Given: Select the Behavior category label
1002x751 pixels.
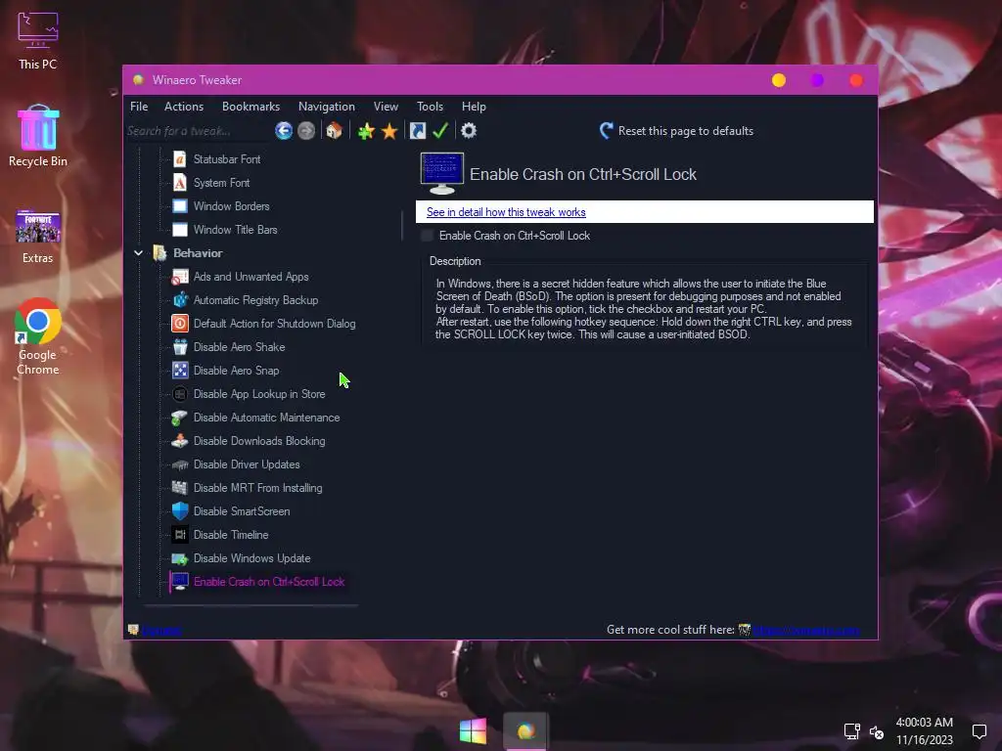Looking at the screenshot, I should pos(198,253).
